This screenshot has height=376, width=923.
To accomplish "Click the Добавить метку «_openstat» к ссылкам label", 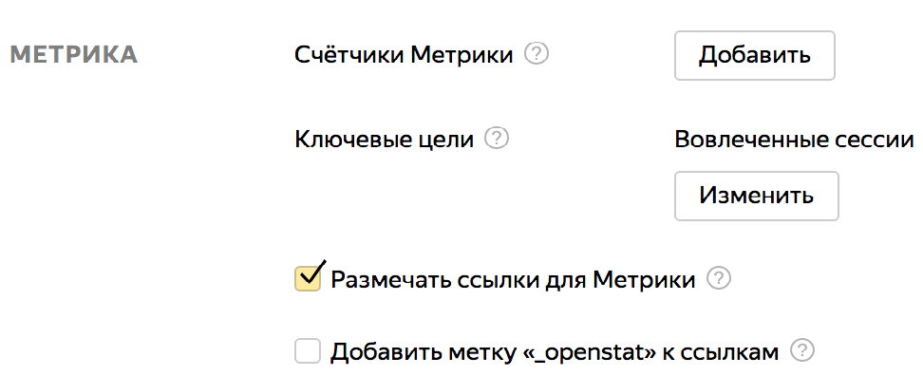I will pyautogui.click(x=555, y=352).
